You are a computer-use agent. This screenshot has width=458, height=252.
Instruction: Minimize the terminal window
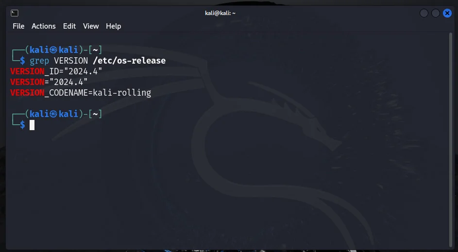[424, 13]
